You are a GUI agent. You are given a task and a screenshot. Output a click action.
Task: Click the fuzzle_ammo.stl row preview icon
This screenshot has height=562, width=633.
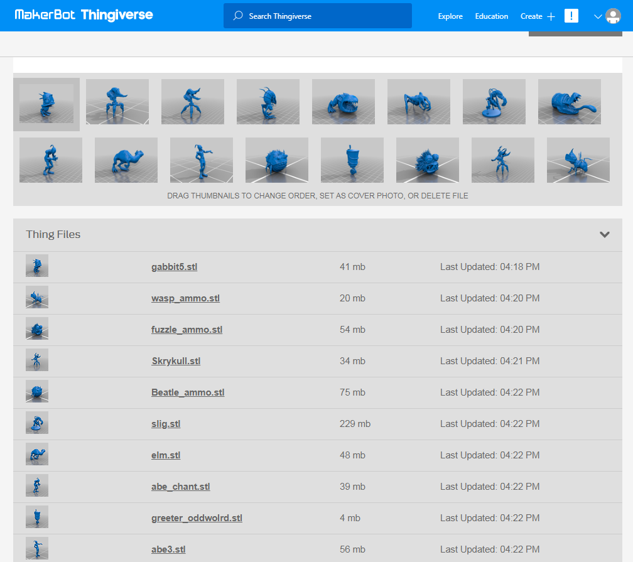[37, 328]
